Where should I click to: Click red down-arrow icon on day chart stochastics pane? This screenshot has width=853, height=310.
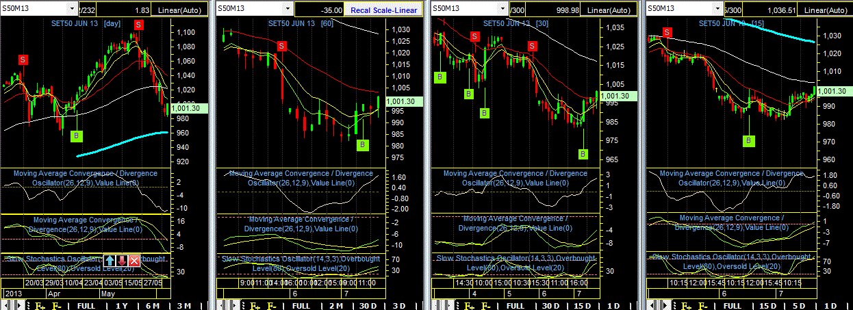click(122, 260)
